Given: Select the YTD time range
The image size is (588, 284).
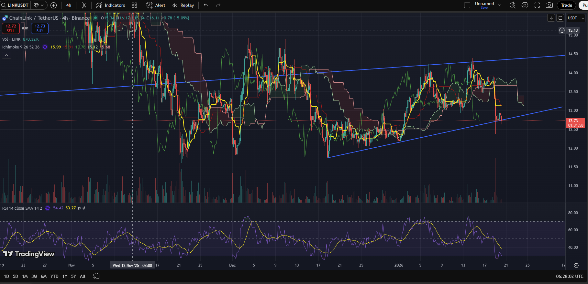Looking at the screenshot, I should [54, 276].
